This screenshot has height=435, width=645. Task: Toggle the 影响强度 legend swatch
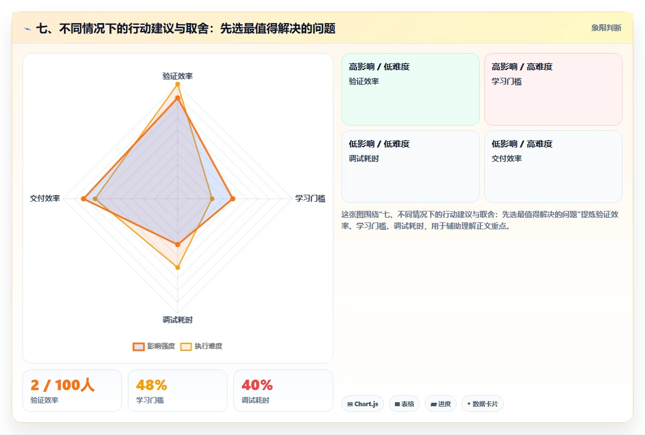click(139, 346)
